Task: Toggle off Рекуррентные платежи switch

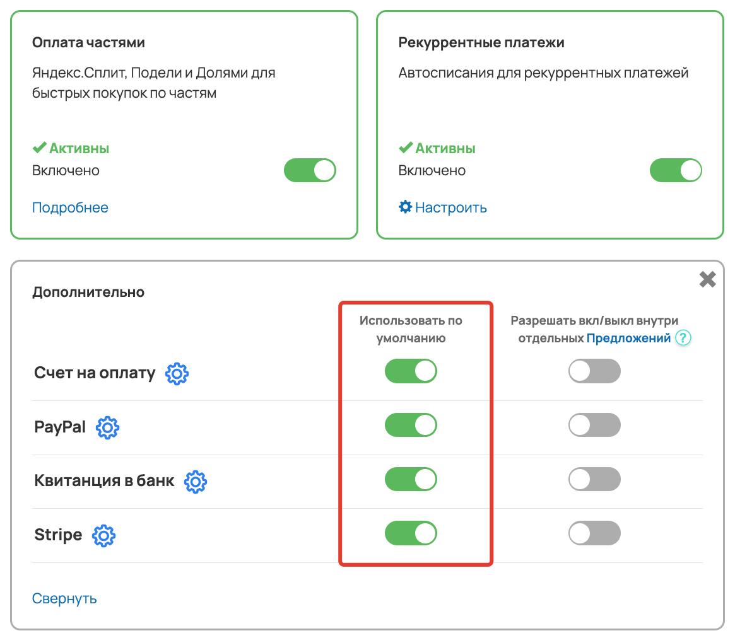Action: 676,170
